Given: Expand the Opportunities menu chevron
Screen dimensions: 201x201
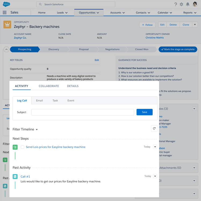Looking at the screenshot, I should point(98,13).
